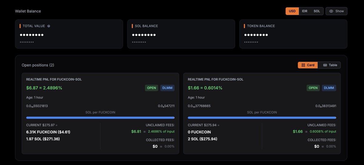364x165 pixels.
Task: Click the $6.87 = 2.4896% PNL value
Action: [44, 88]
